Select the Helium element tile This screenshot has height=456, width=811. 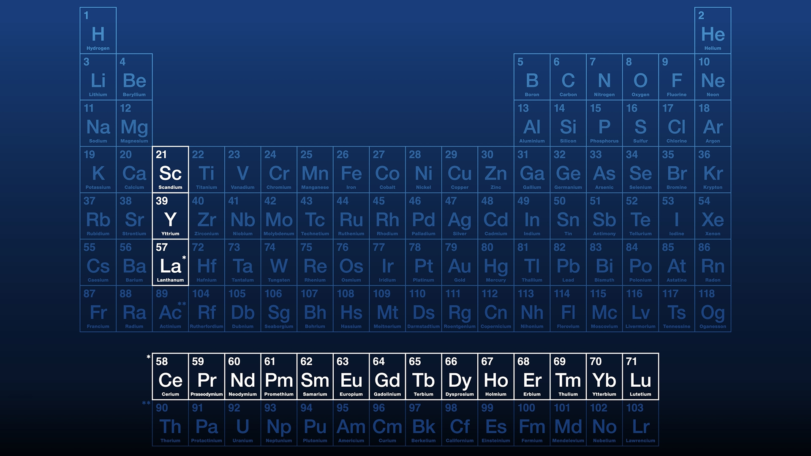(x=713, y=31)
